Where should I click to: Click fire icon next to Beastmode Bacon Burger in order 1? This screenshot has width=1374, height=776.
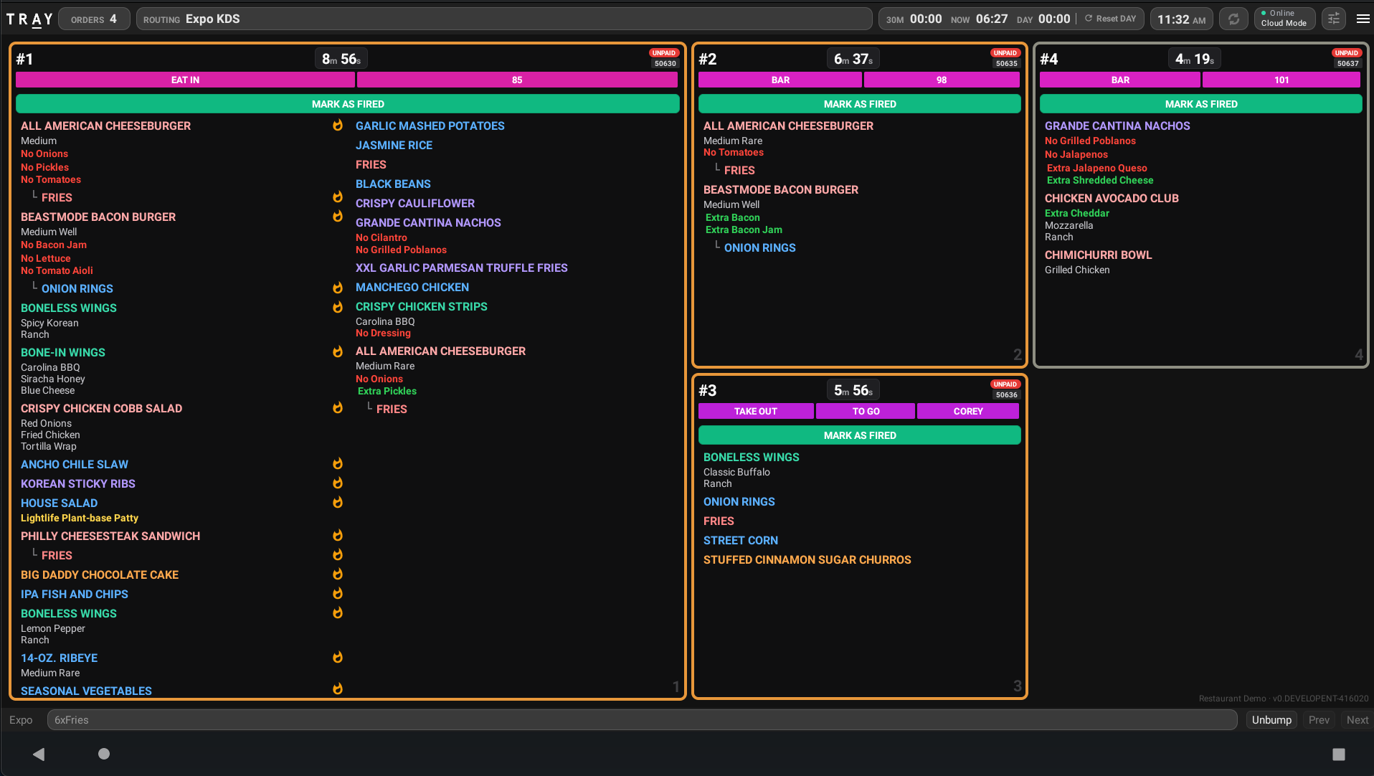337,217
